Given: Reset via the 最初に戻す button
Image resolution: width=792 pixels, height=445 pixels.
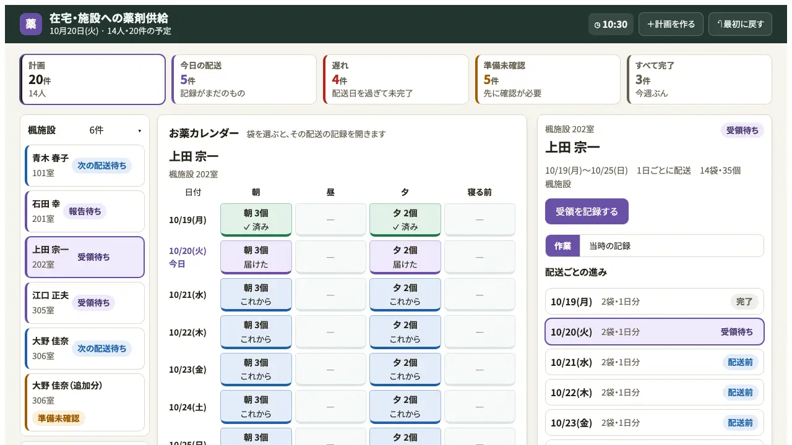Looking at the screenshot, I should pyautogui.click(x=740, y=24).
